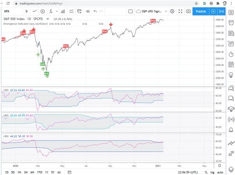235x175 pixels.
Task: Select the 5Y date range
Action: click(53, 172)
